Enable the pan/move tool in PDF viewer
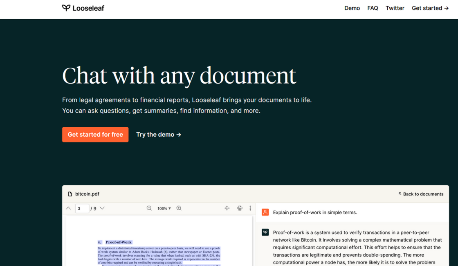Viewport: 458px width, 266px height. pos(227,208)
